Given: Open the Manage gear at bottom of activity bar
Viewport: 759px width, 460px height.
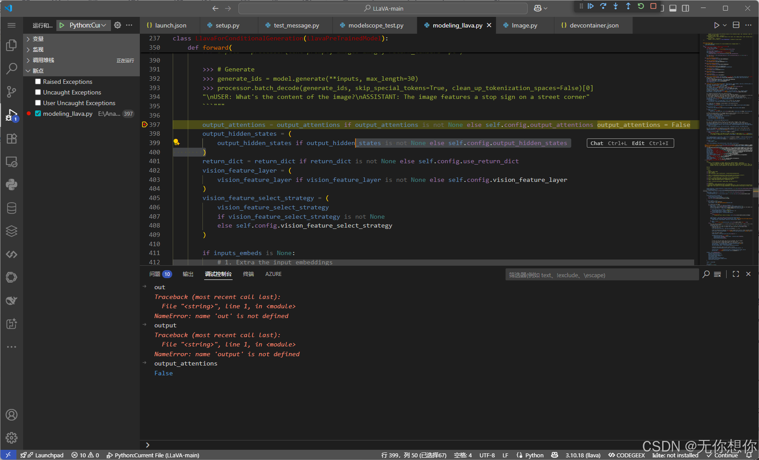Looking at the screenshot, I should pos(12,438).
